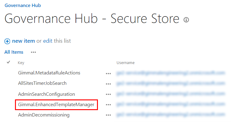Screen dimensions: 231x122
Task: Open the AdminSearchConfiguration item
Action: pyautogui.click(x=46, y=94)
